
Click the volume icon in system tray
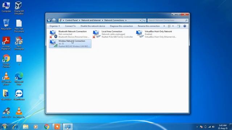213,127
